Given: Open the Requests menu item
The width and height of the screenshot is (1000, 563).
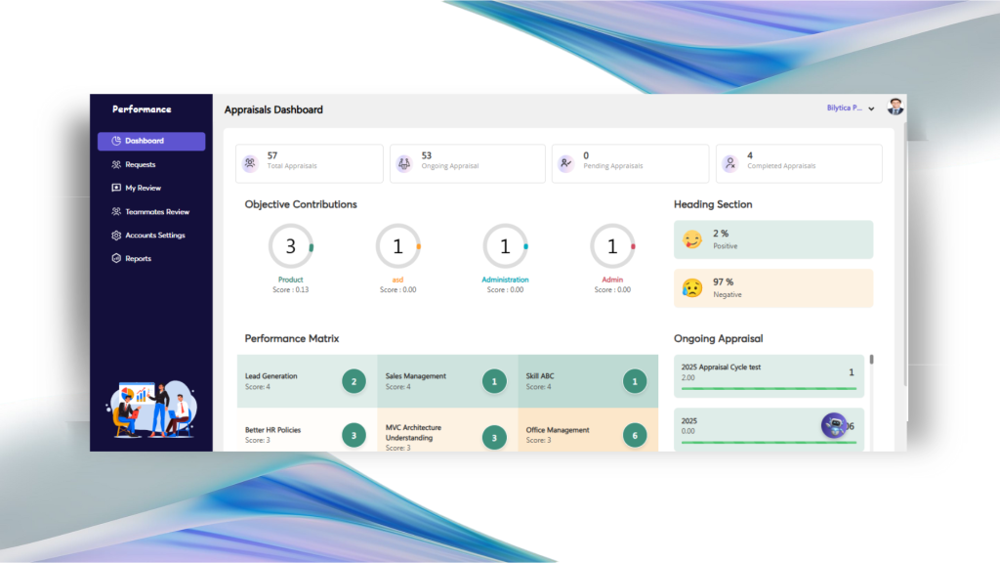Looking at the screenshot, I should pos(141,165).
